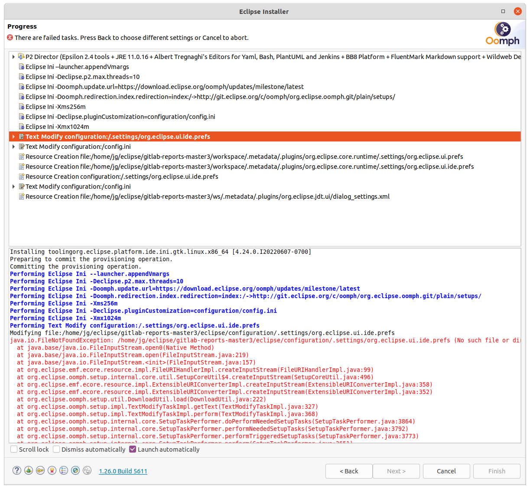The width and height of the screenshot is (530, 489).
Task: Open the Help icon in the bottom toolbar
Action: 17,470
